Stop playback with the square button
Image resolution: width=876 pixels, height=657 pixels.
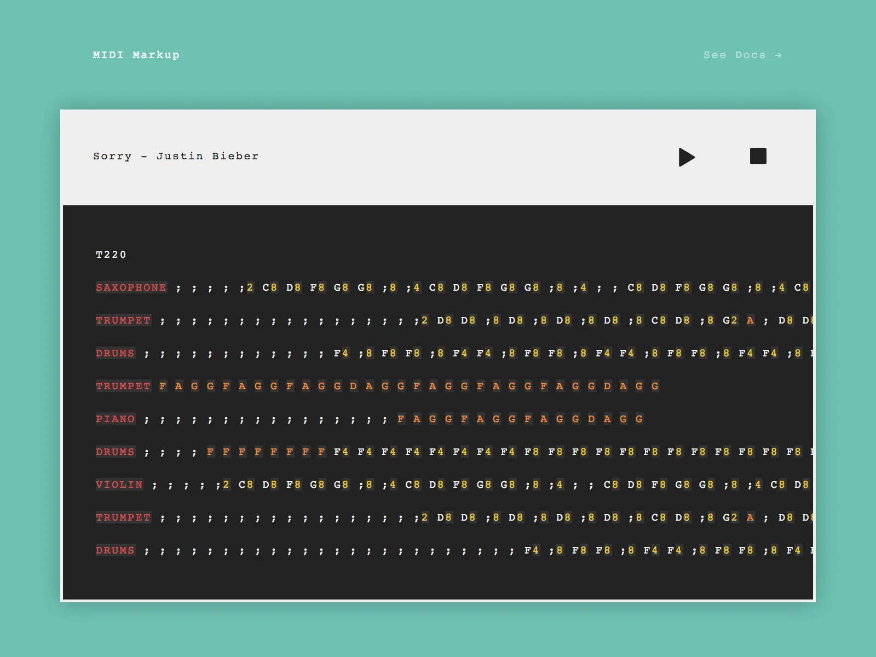[x=758, y=156]
